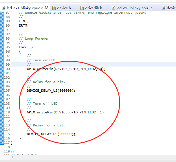Image resolution: width=176 pixels, height=162 pixels.
Task: Click line number 110 in the gutter
Action: point(7,112)
